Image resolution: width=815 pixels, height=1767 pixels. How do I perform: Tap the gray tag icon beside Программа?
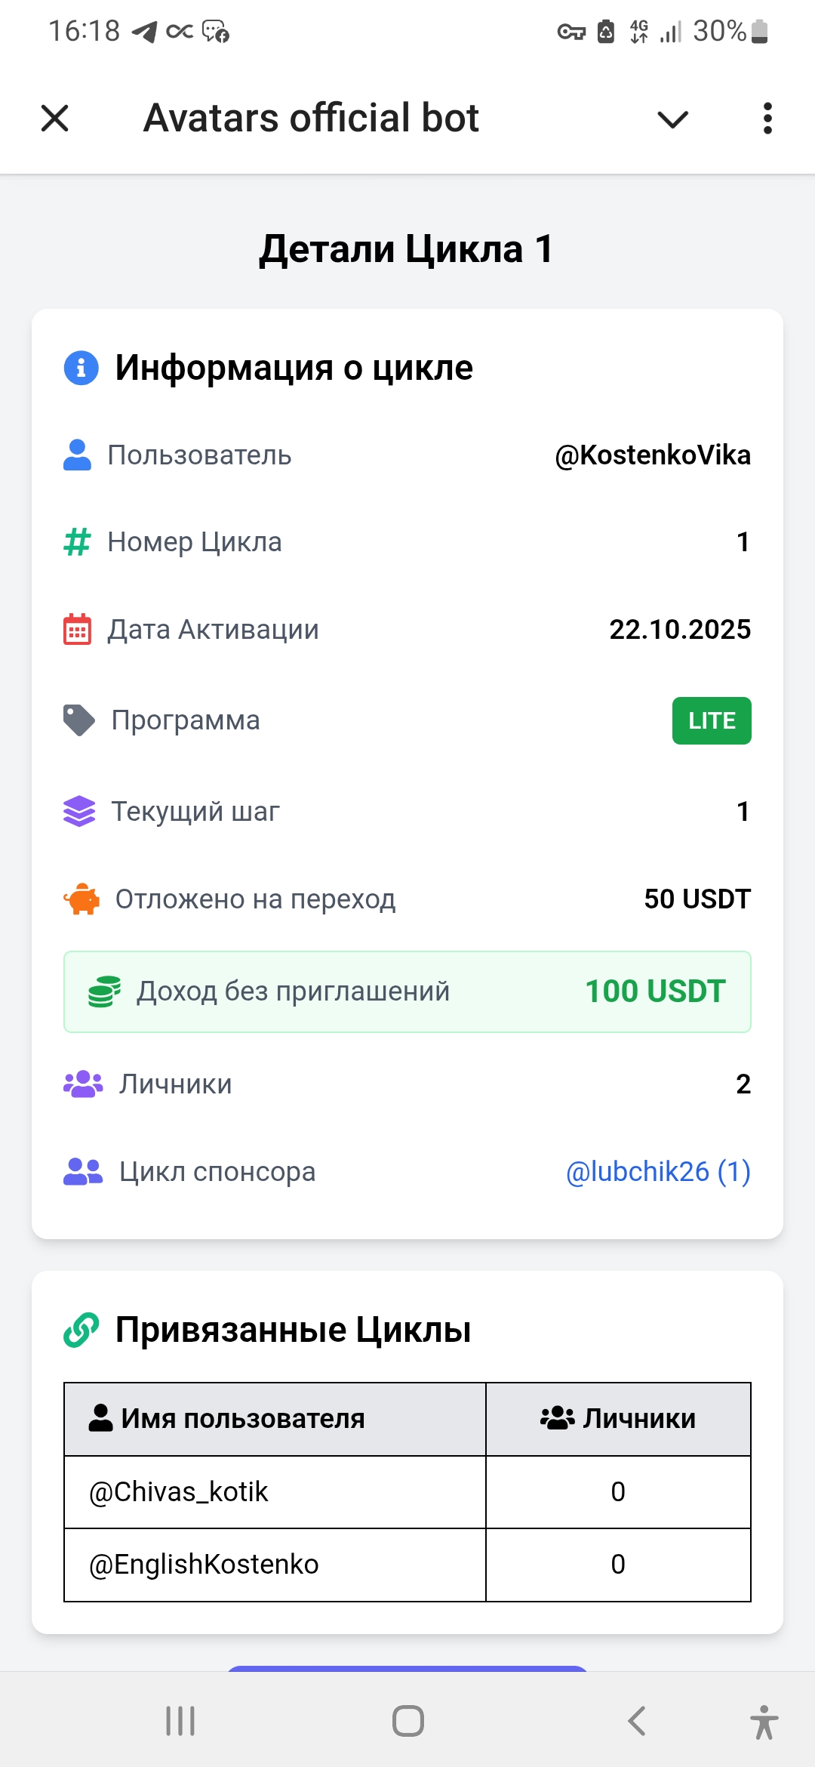coord(78,720)
